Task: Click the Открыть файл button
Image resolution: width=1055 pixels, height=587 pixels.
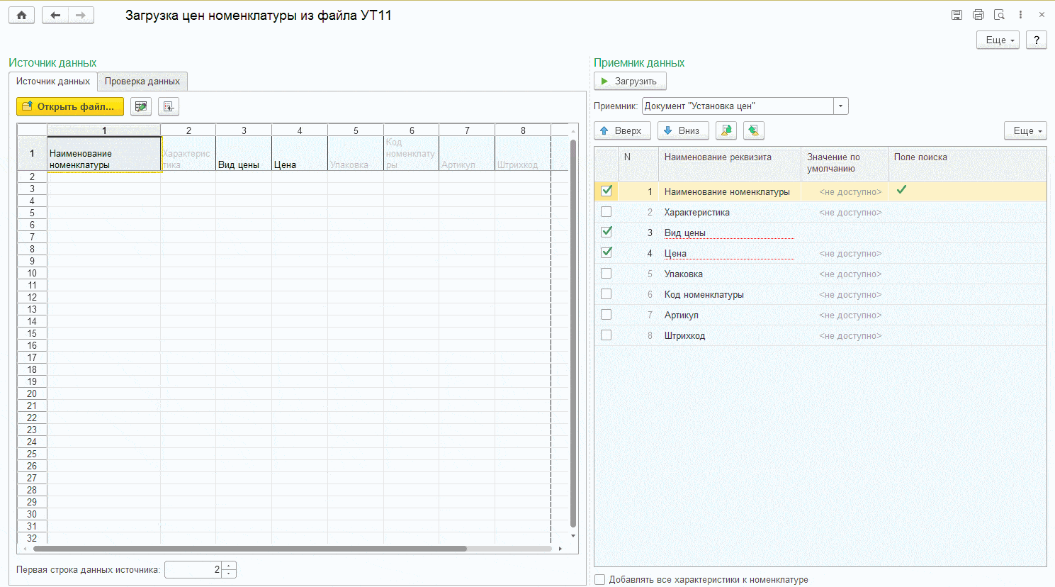Action: pos(70,106)
